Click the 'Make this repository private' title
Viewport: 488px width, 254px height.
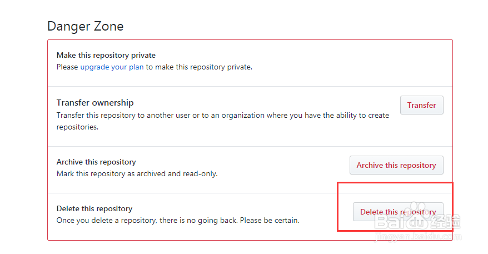tap(106, 56)
